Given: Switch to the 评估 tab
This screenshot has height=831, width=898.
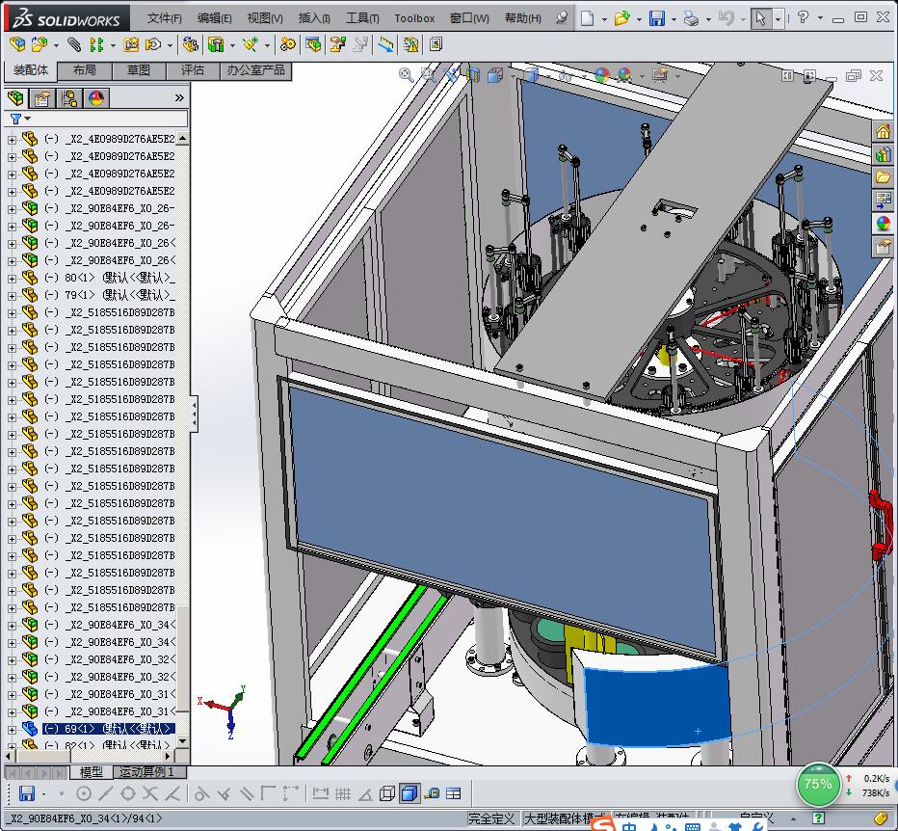Looking at the screenshot, I should [x=193, y=70].
